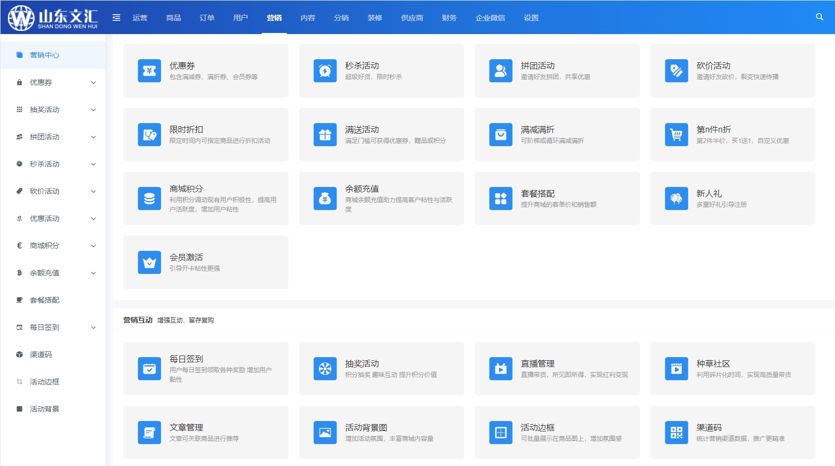
Task: Click the 种草社区 card title
Action: [713, 363]
